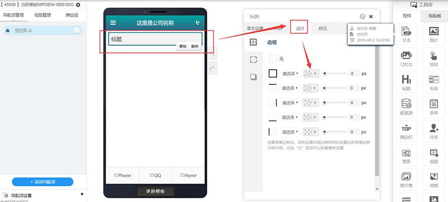Add the 幻灯片 slideshow widget
This screenshot has height=202, width=448.
(x=406, y=59)
